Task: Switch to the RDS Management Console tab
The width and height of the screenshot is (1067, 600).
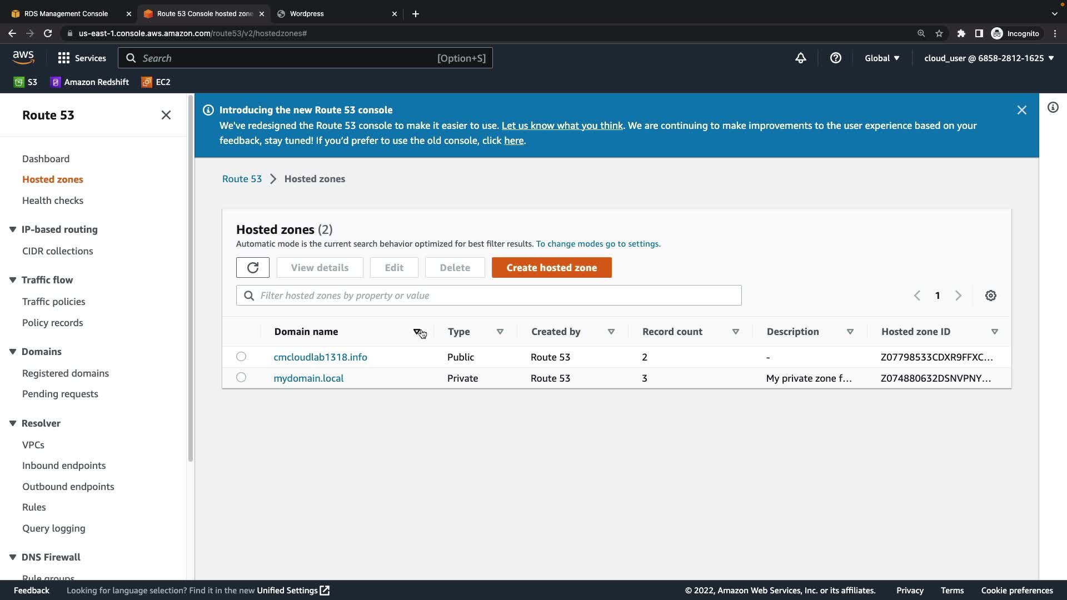Action: [66, 13]
